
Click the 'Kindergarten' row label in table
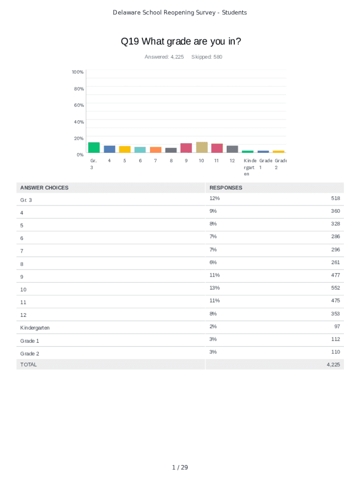35,328
